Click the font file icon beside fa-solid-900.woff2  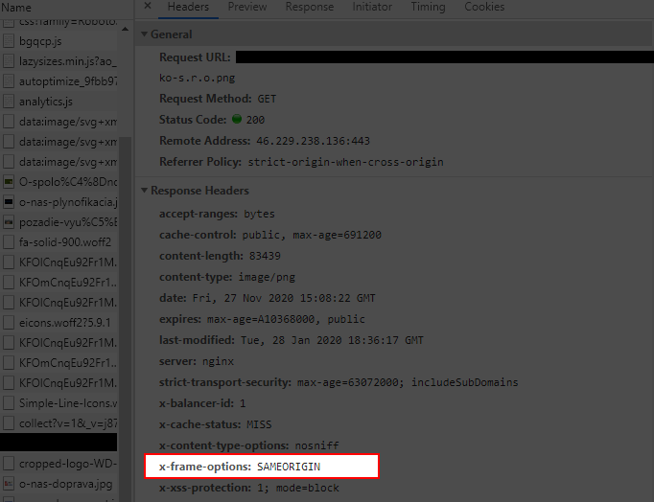coord(9,241)
